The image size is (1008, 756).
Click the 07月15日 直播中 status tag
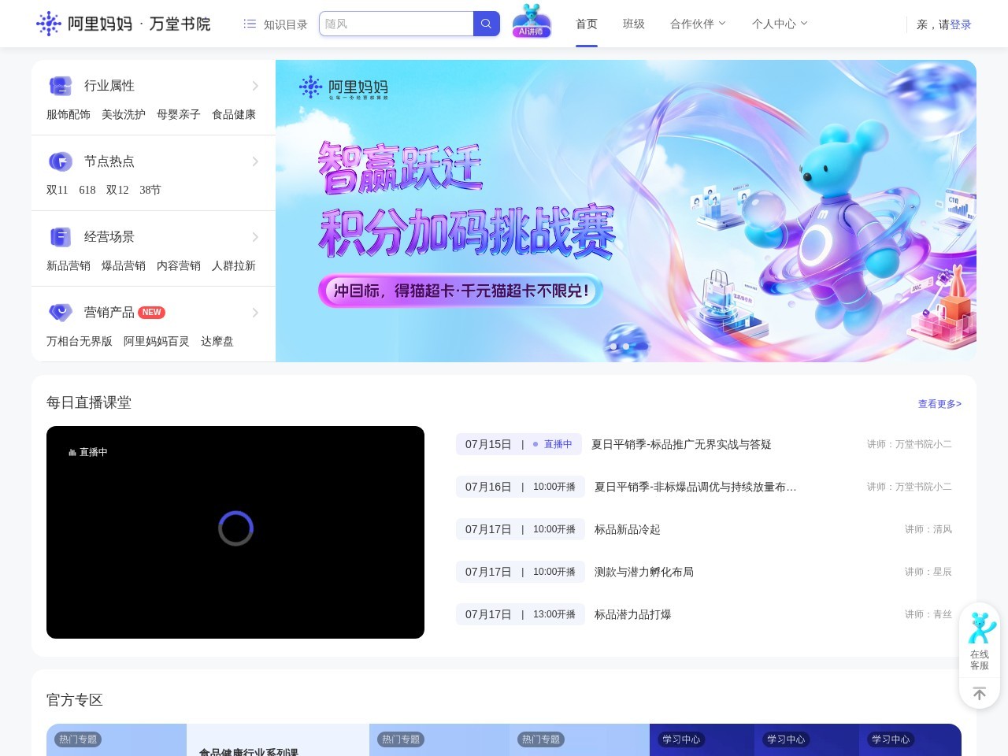(519, 444)
